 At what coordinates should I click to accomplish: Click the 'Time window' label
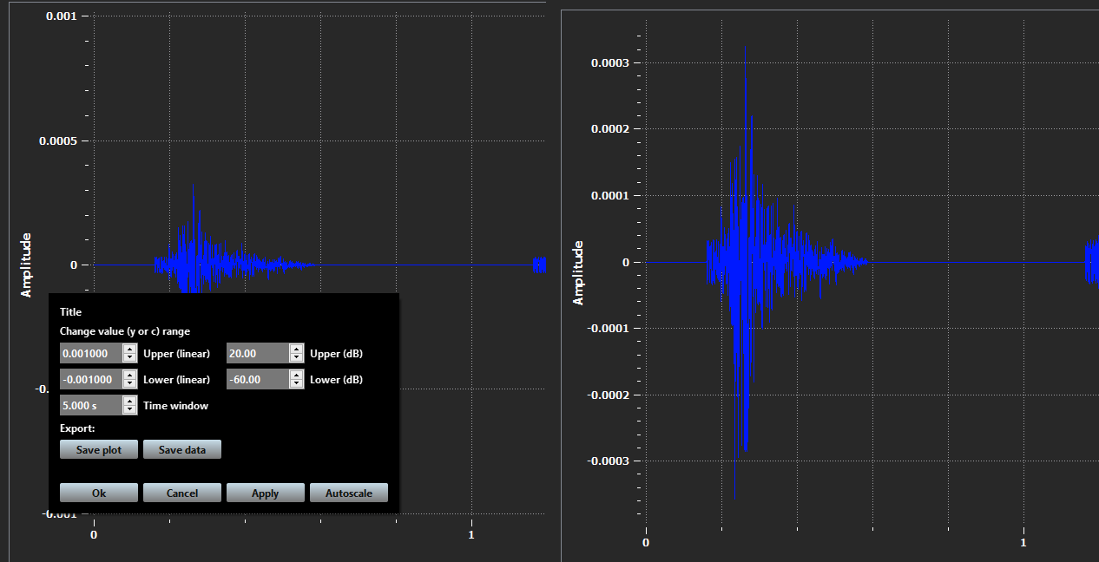pyautogui.click(x=175, y=406)
